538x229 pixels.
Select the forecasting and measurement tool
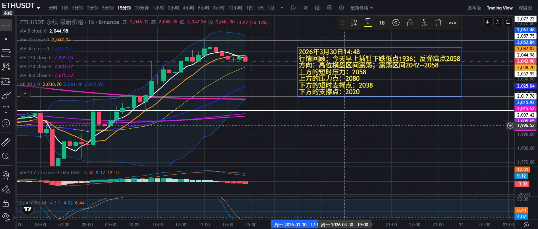[6, 81]
